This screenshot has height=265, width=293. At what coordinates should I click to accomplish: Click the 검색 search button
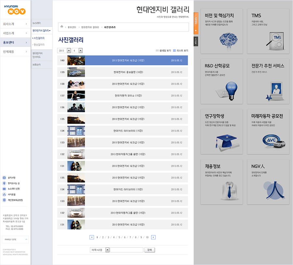[149, 250]
